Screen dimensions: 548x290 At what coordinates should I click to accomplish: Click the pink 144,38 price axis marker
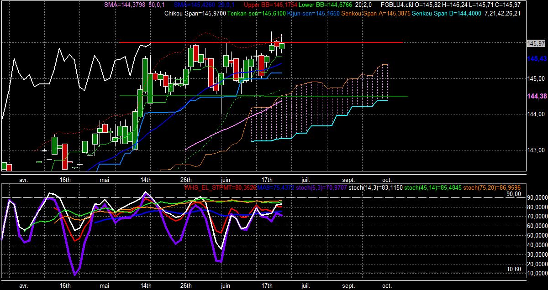coord(537,96)
